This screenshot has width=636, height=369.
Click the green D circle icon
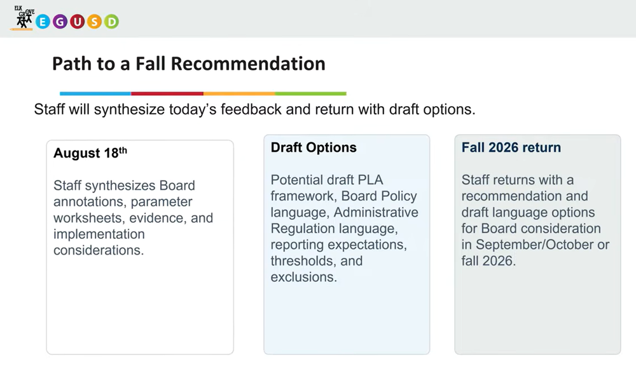111,22
